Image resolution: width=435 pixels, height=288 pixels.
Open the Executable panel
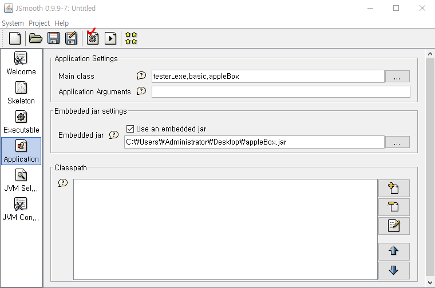click(21, 122)
